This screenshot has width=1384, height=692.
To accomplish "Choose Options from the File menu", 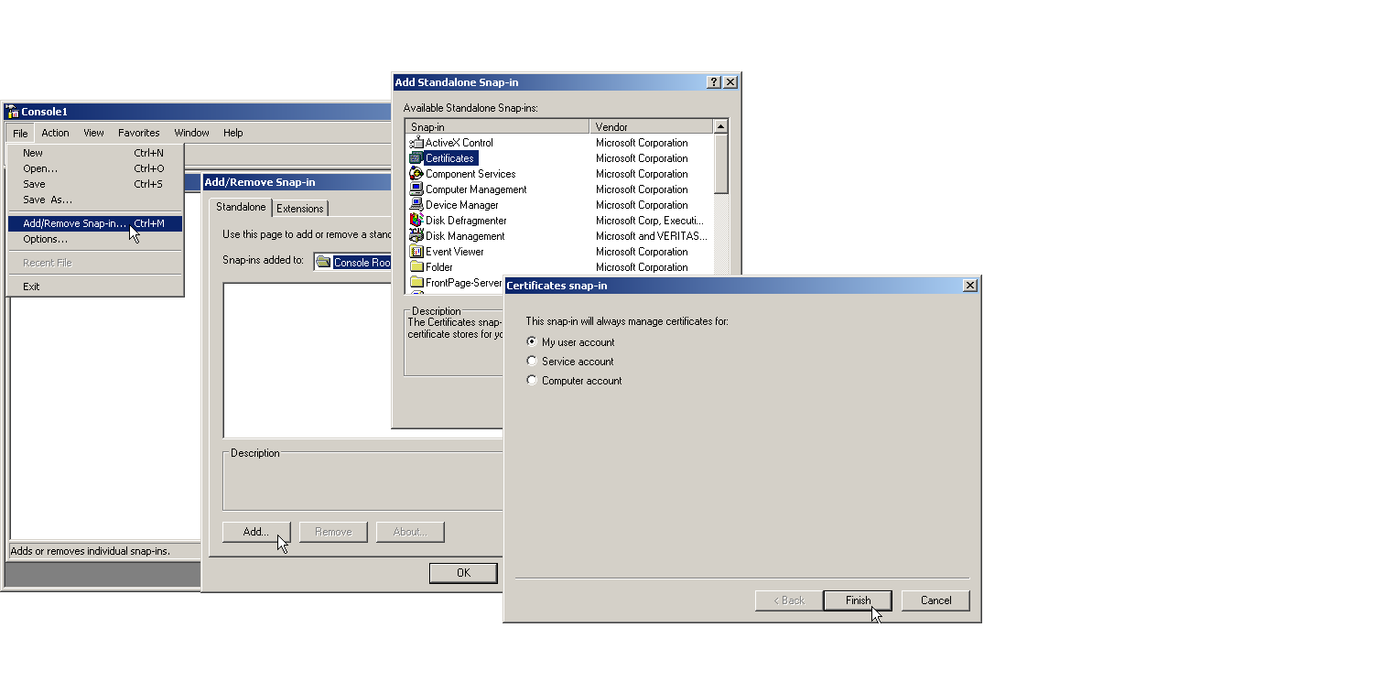I will click(46, 239).
